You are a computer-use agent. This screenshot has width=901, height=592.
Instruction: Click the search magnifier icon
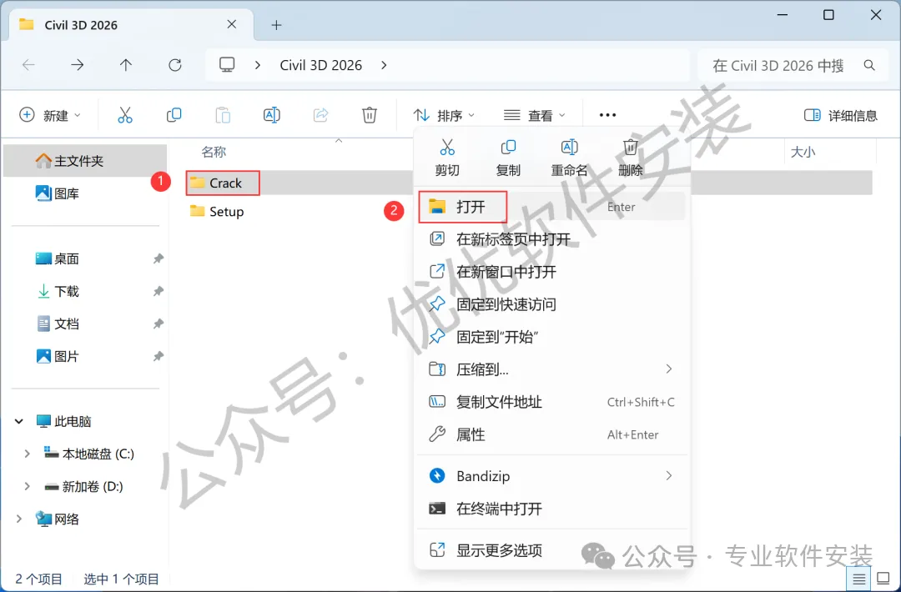[x=869, y=66]
